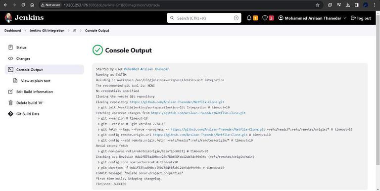Expand chevron after Jenkins-Git Integration breadcrumb
This screenshot has width=380, height=191.
click(x=69, y=31)
